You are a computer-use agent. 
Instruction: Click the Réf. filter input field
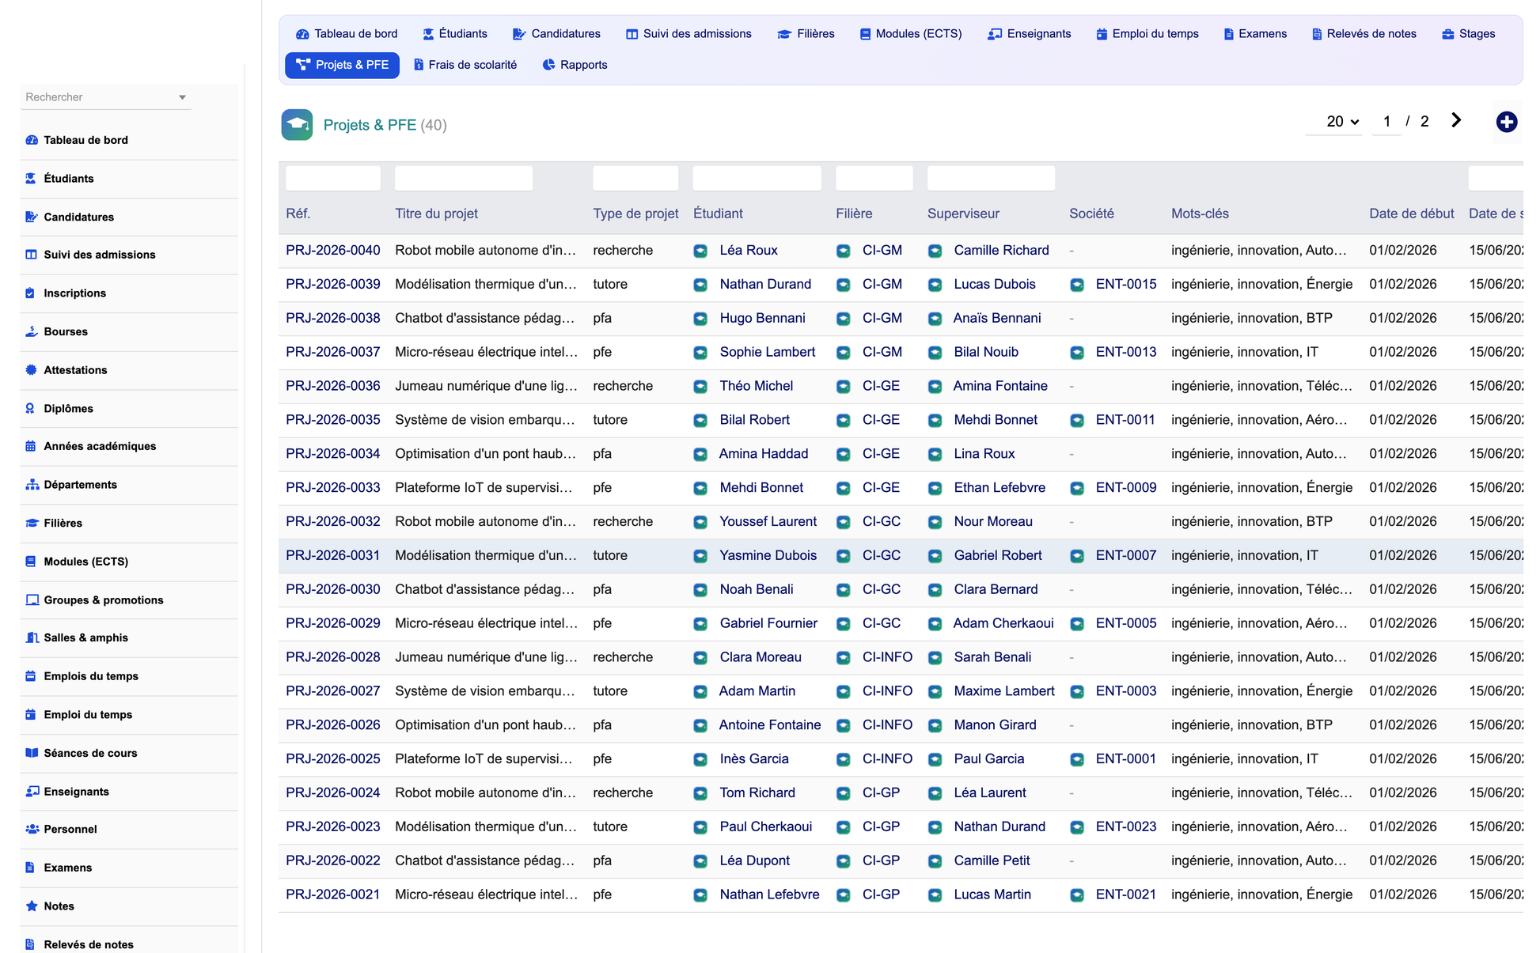tap(332, 179)
